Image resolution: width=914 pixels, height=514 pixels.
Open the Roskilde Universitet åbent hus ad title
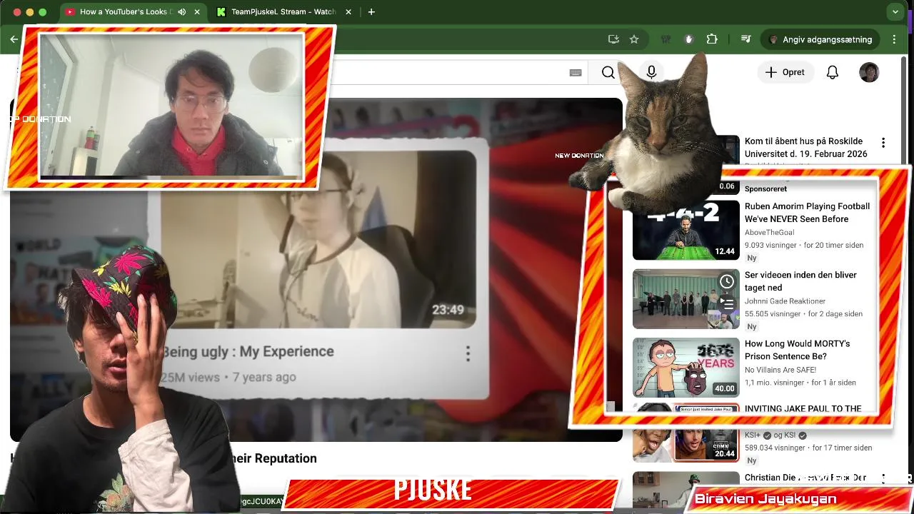806,148
